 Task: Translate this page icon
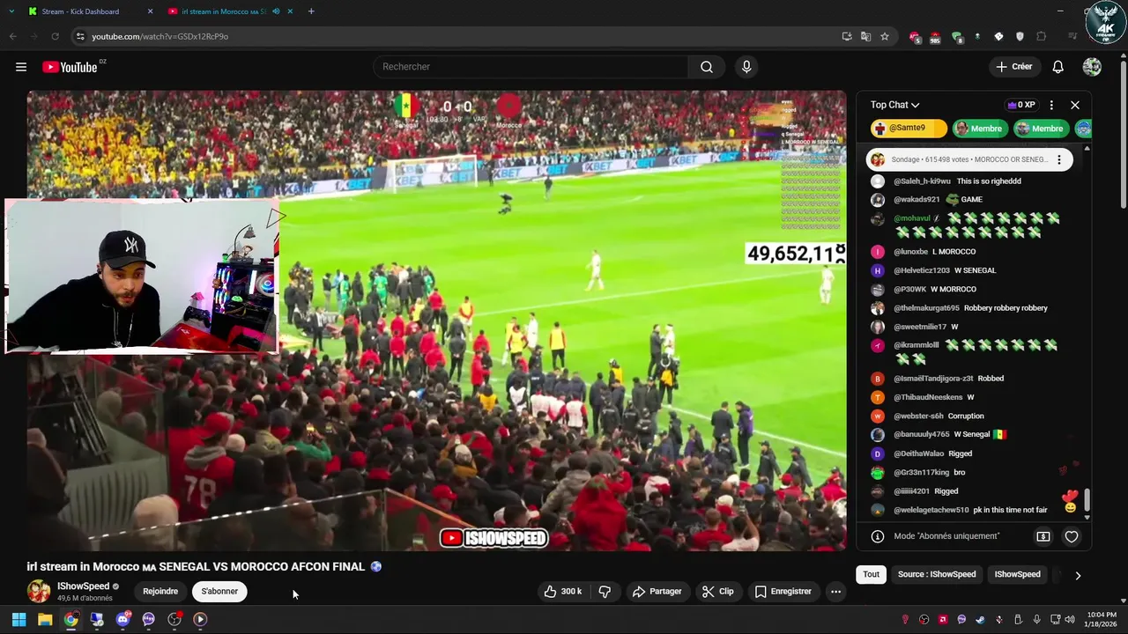(865, 36)
